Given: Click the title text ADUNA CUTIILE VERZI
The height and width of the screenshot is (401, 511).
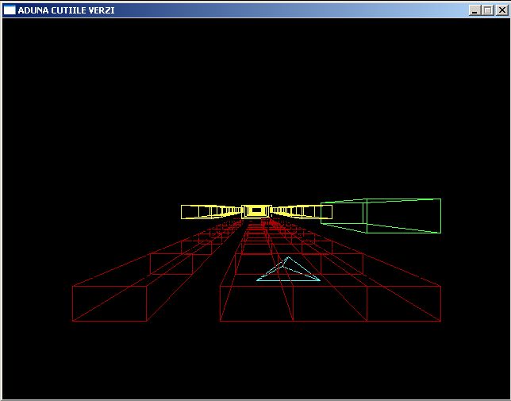Looking at the screenshot, I should (66, 10).
